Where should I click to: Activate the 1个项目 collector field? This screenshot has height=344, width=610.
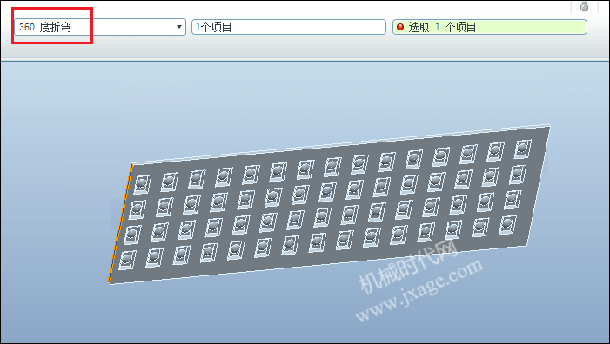(289, 27)
